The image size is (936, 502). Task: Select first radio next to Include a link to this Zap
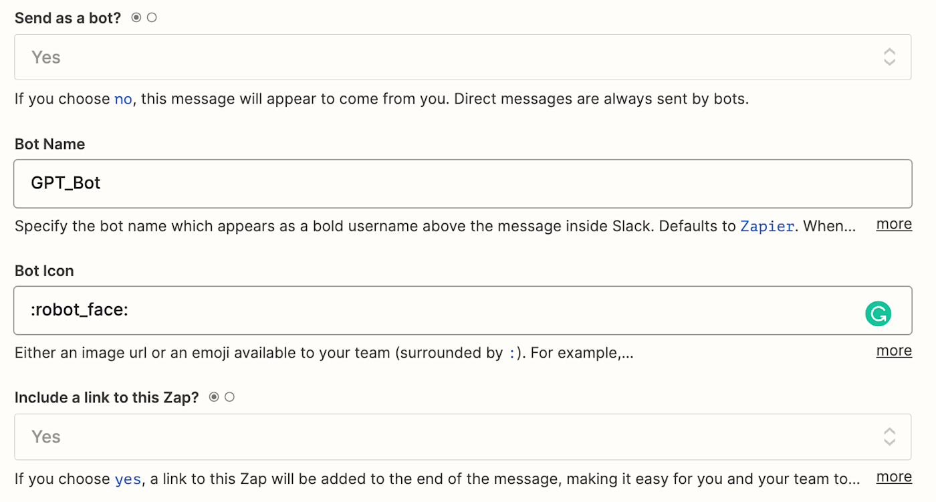(x=214, y=397)
